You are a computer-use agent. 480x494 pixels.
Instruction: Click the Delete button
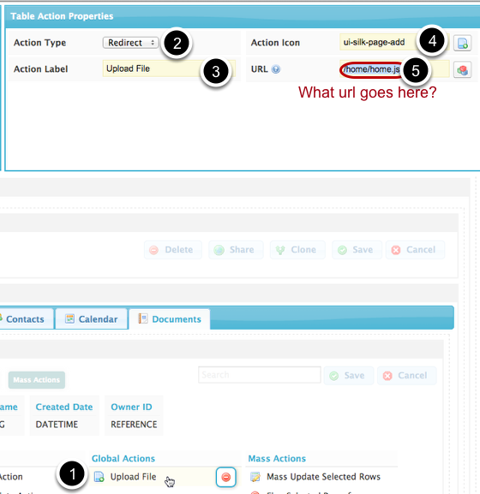173,250
